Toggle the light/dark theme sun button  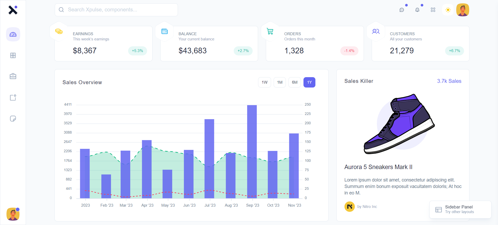[448, 10]
